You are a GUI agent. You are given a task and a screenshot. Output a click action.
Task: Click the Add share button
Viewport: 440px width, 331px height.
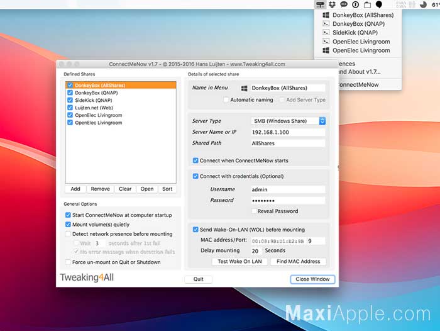(75, 189)
